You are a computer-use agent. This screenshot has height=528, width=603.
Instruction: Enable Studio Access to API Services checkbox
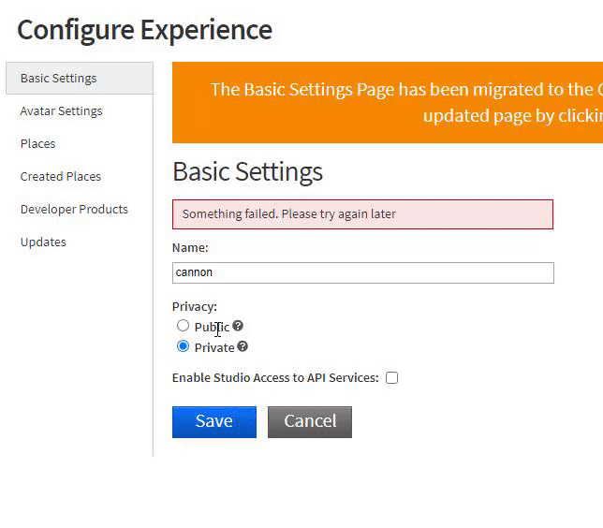pyautogui.click(x=391, y=378)
